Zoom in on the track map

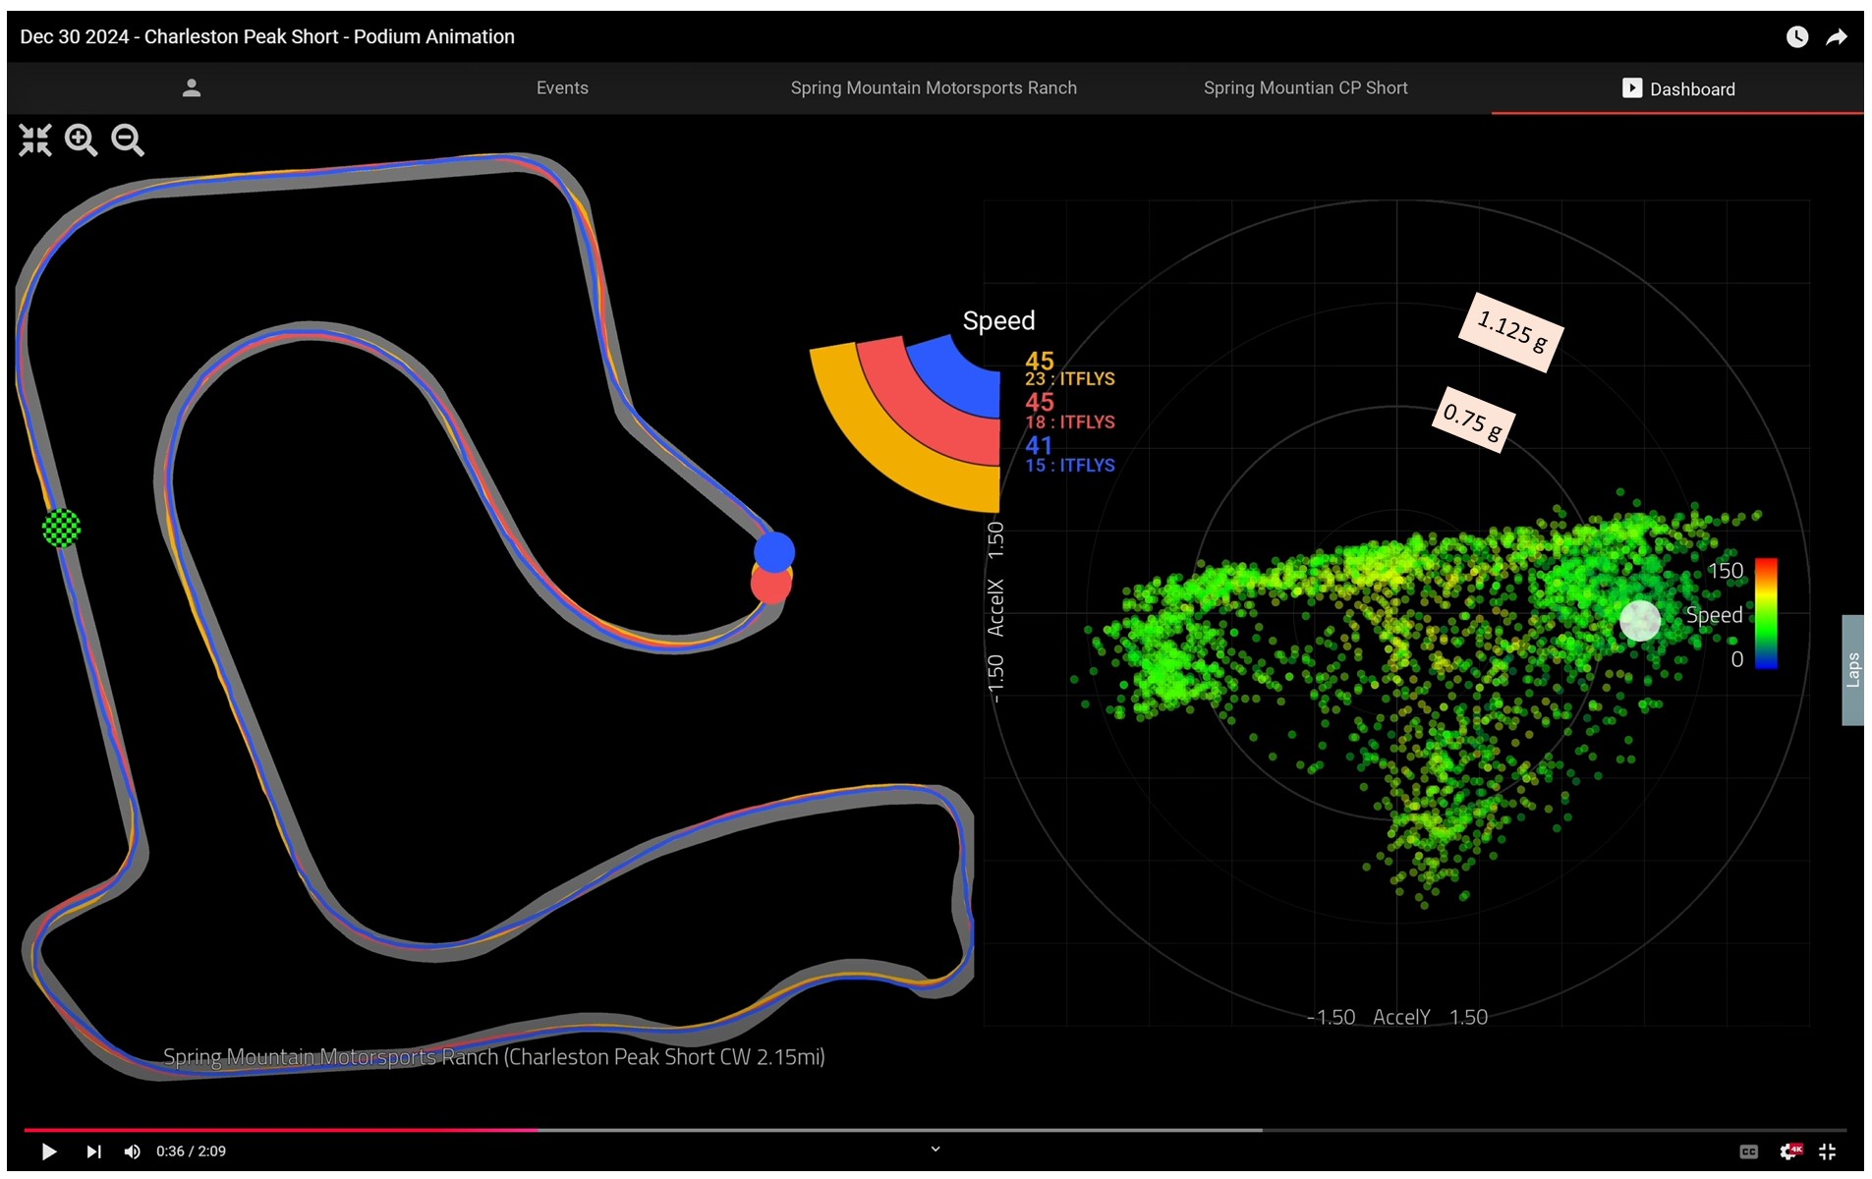point(81,140)
